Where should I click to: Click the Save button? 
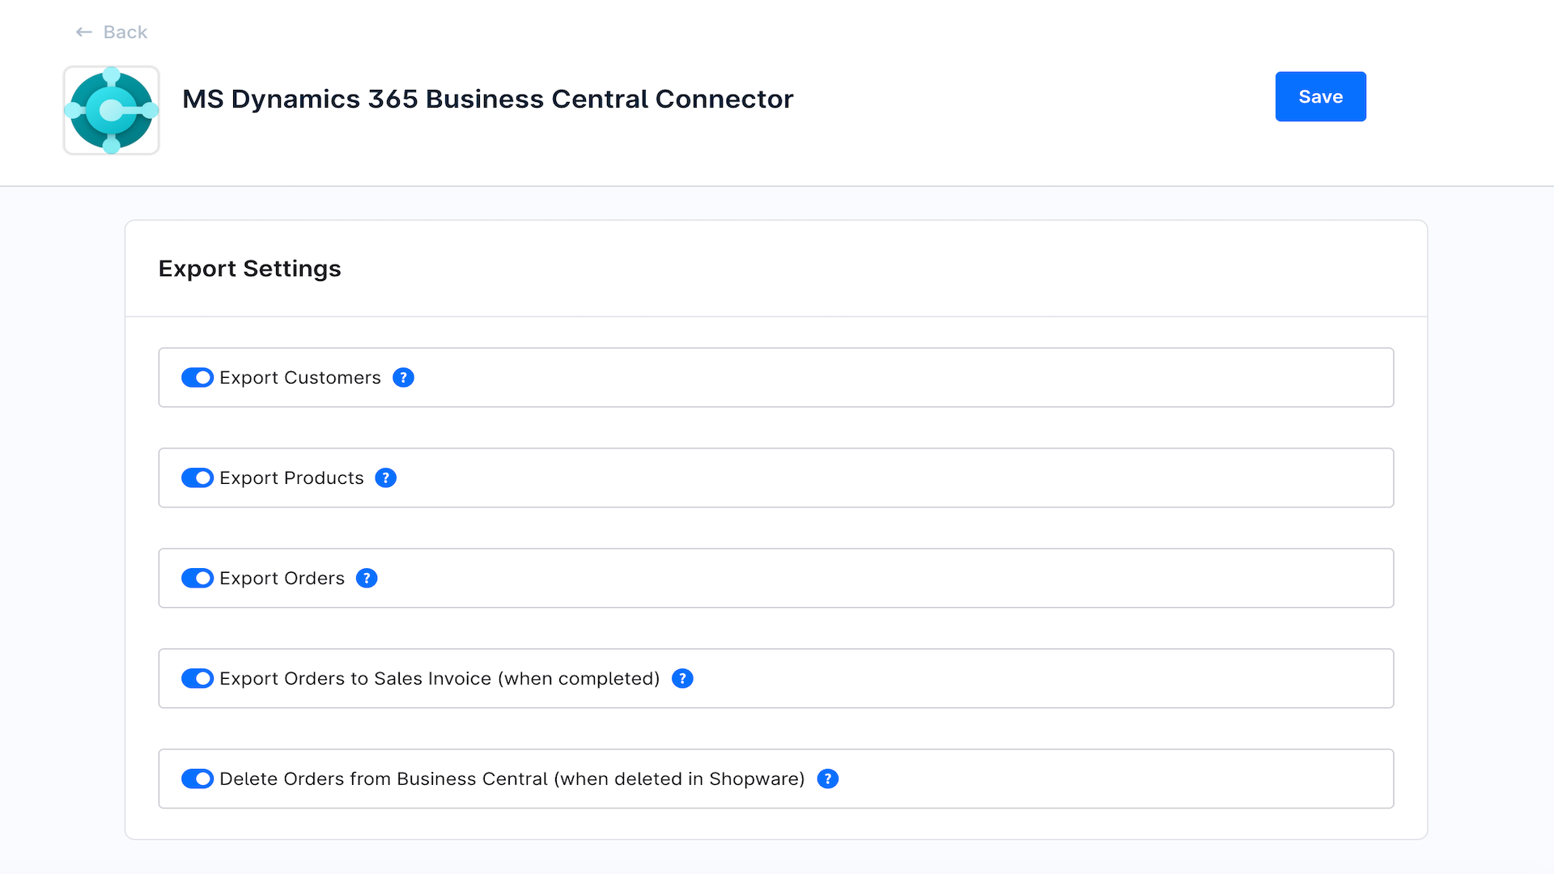pos(1320,96)
